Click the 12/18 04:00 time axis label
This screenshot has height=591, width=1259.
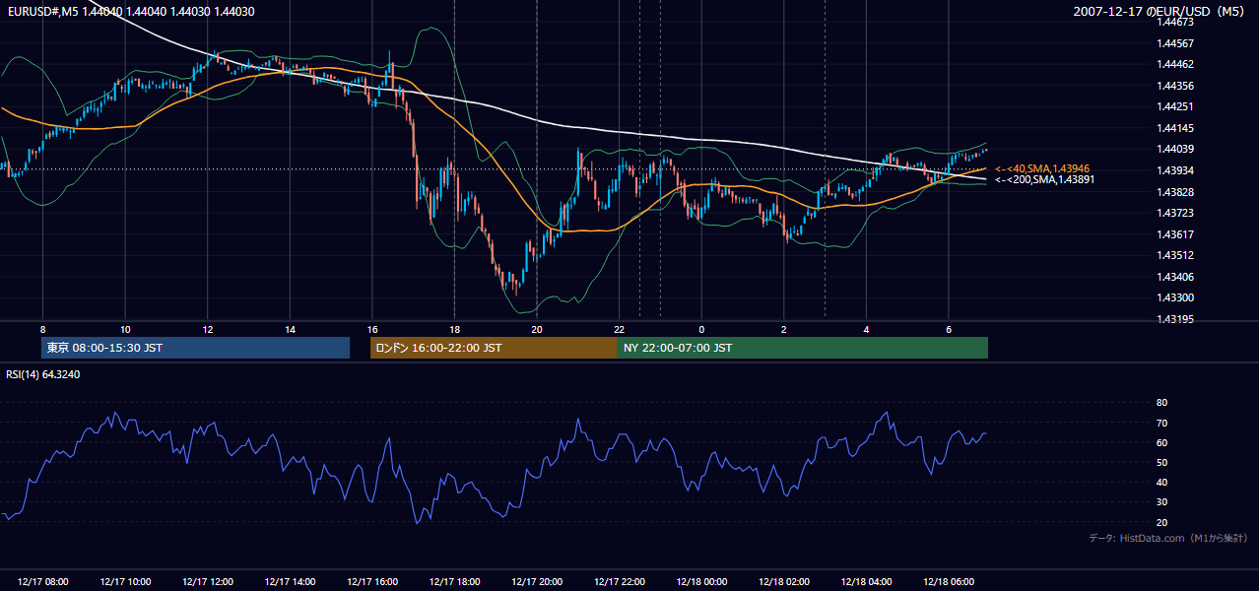point(866,582)
